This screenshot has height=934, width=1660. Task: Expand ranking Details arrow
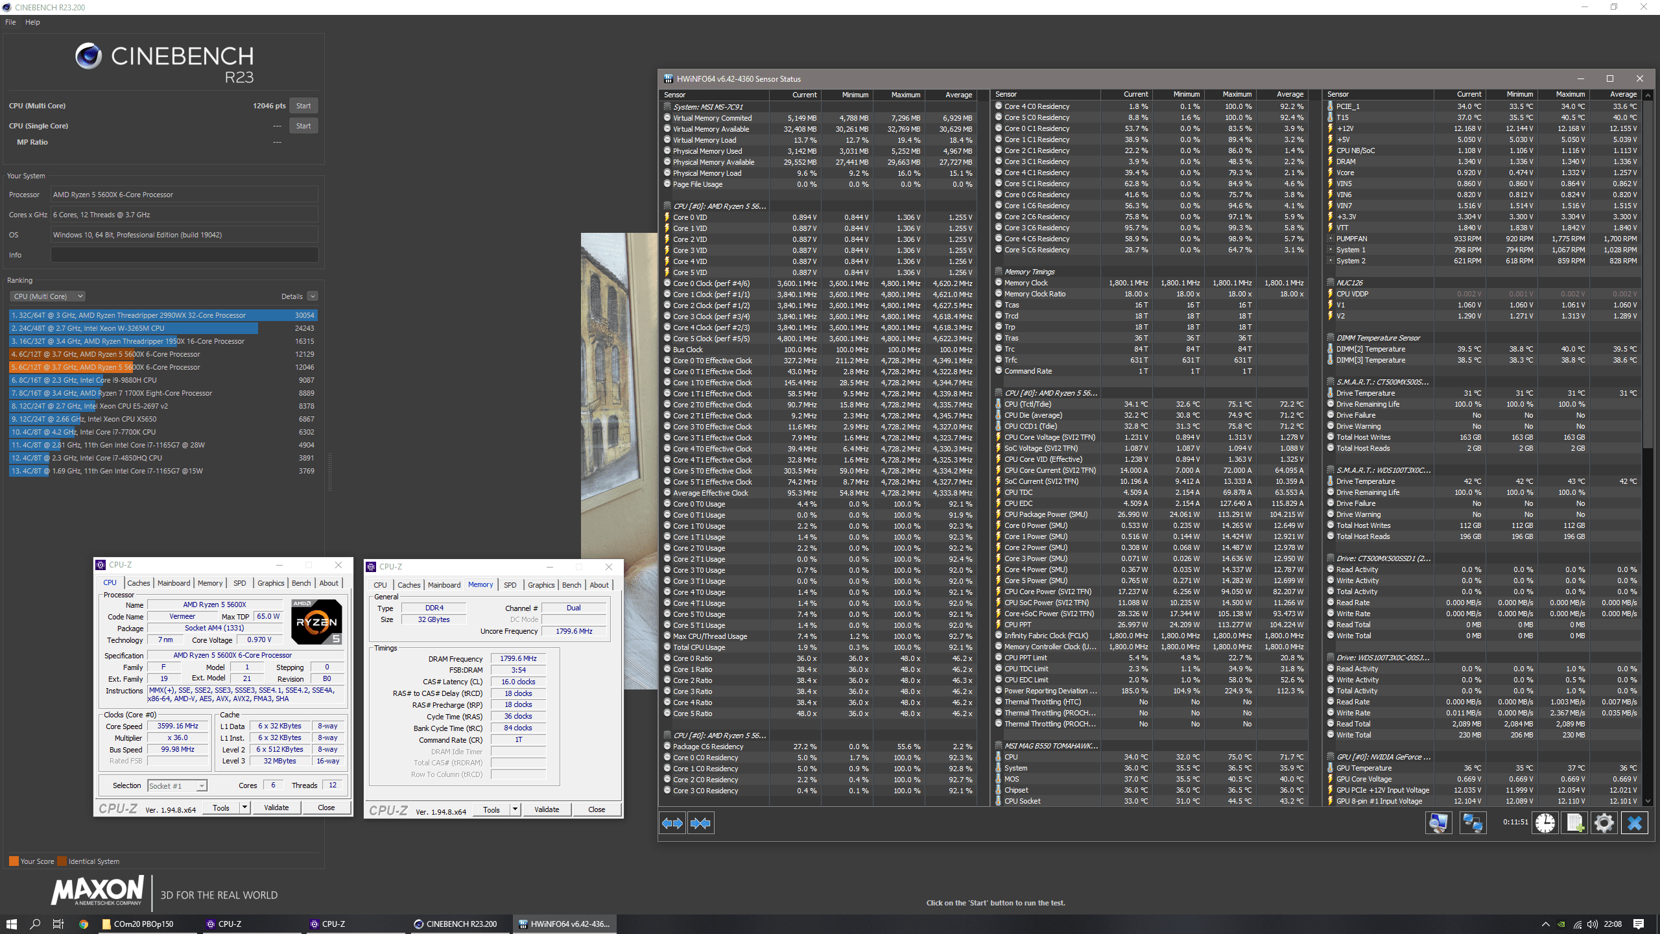pyautogui.click(x=313, y=296)
